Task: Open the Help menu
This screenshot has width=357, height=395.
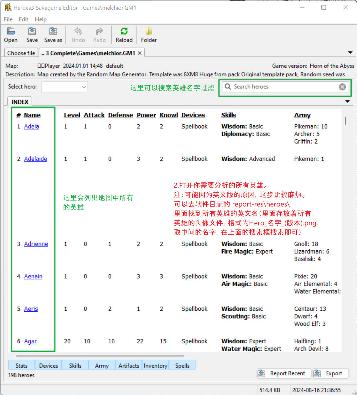Action: 41,19
